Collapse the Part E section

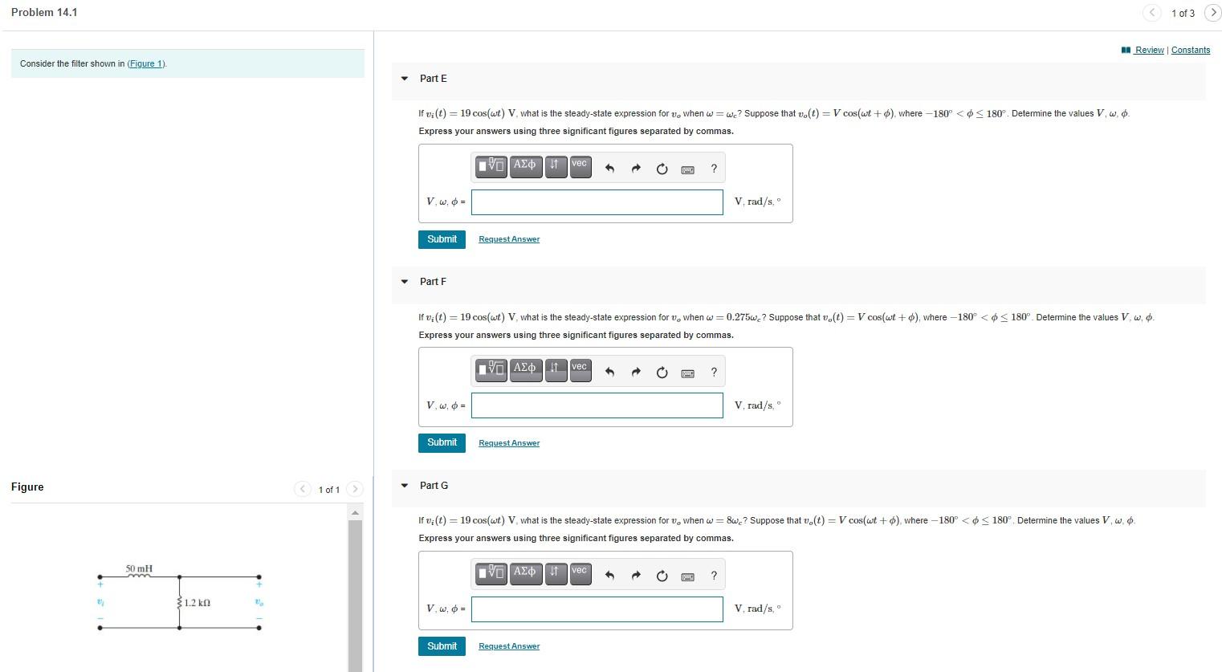[404, 78]
